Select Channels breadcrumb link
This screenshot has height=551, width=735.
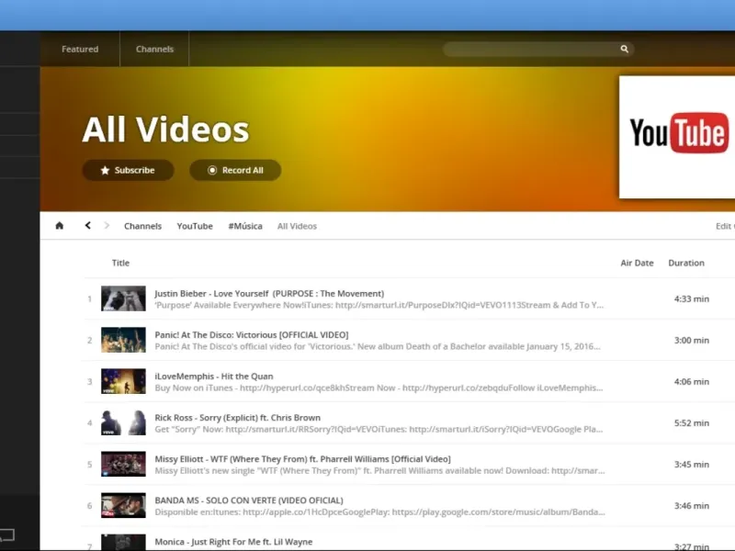pos(143,226)
